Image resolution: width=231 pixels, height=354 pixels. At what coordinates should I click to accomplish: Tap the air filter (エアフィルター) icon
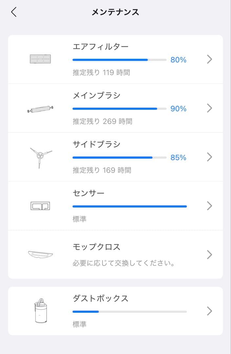[40, 59]
